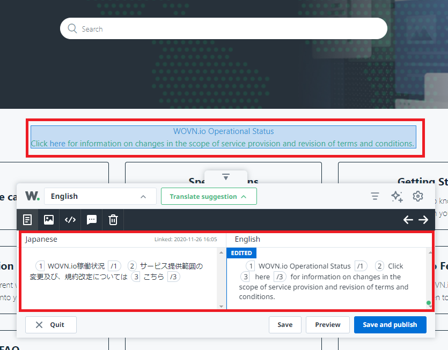
Task: Click the WOVN logo
Action: point(32,196)
